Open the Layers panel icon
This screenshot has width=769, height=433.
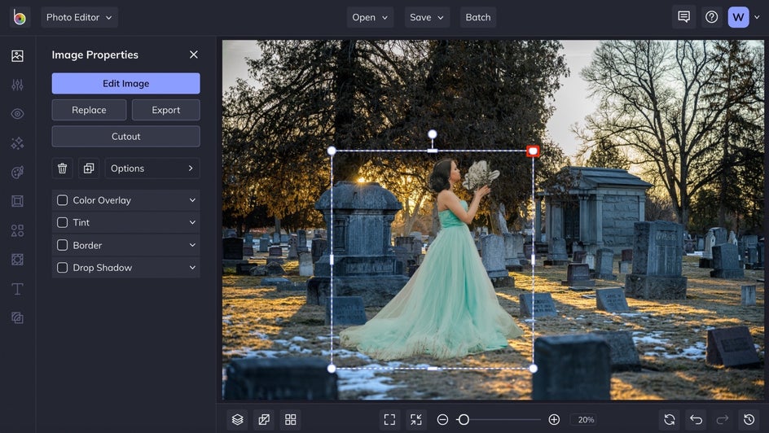(237, 419)
